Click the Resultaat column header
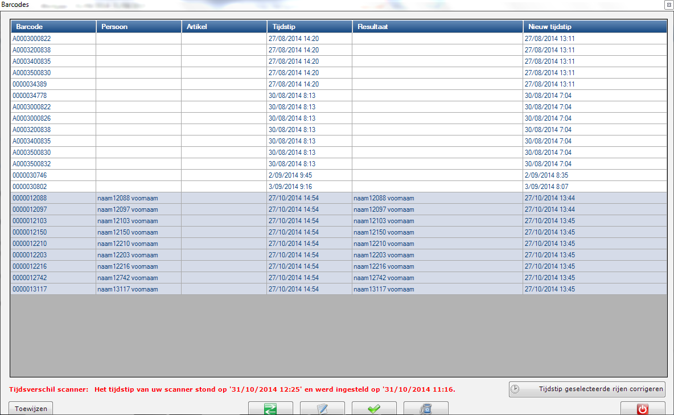 pos(437,27)
